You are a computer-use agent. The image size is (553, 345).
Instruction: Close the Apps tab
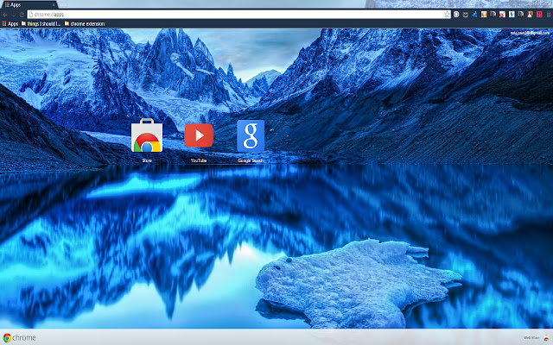coord(54,5)
